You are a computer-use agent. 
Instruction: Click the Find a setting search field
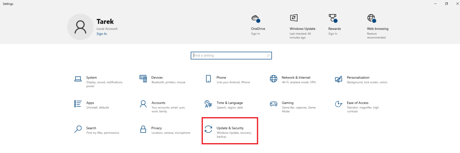(x=231, y=56)
